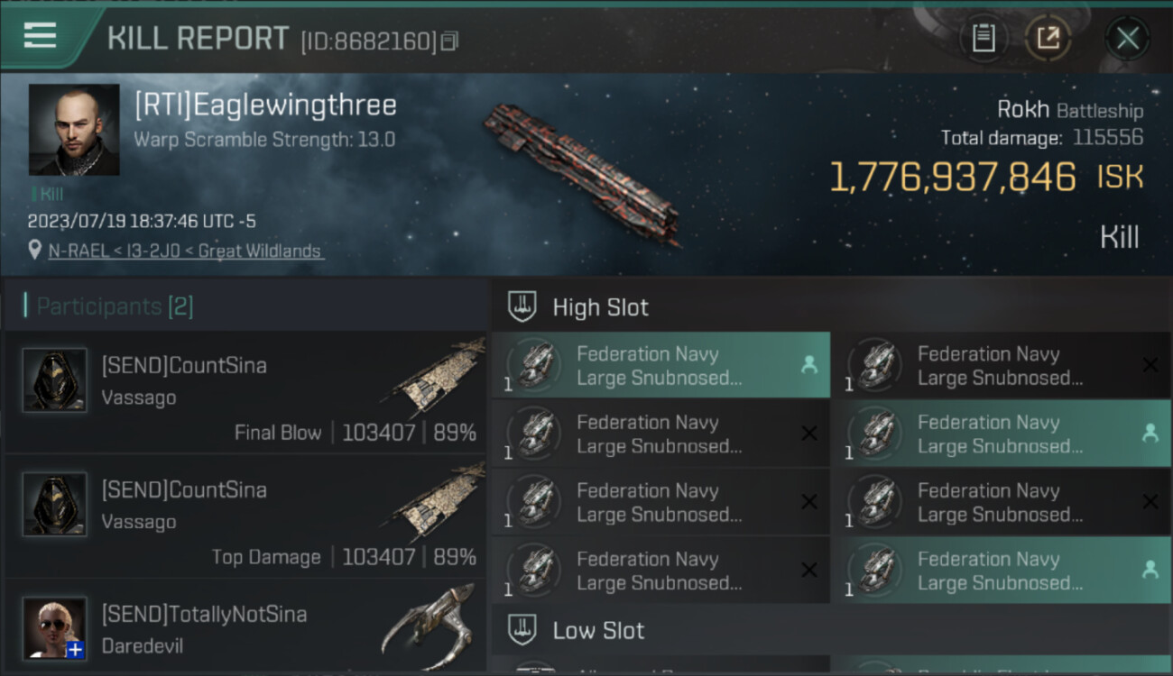The image size is (1173, 676).
Task: Click the share export icon
Action: click(x=1048, y=38)
